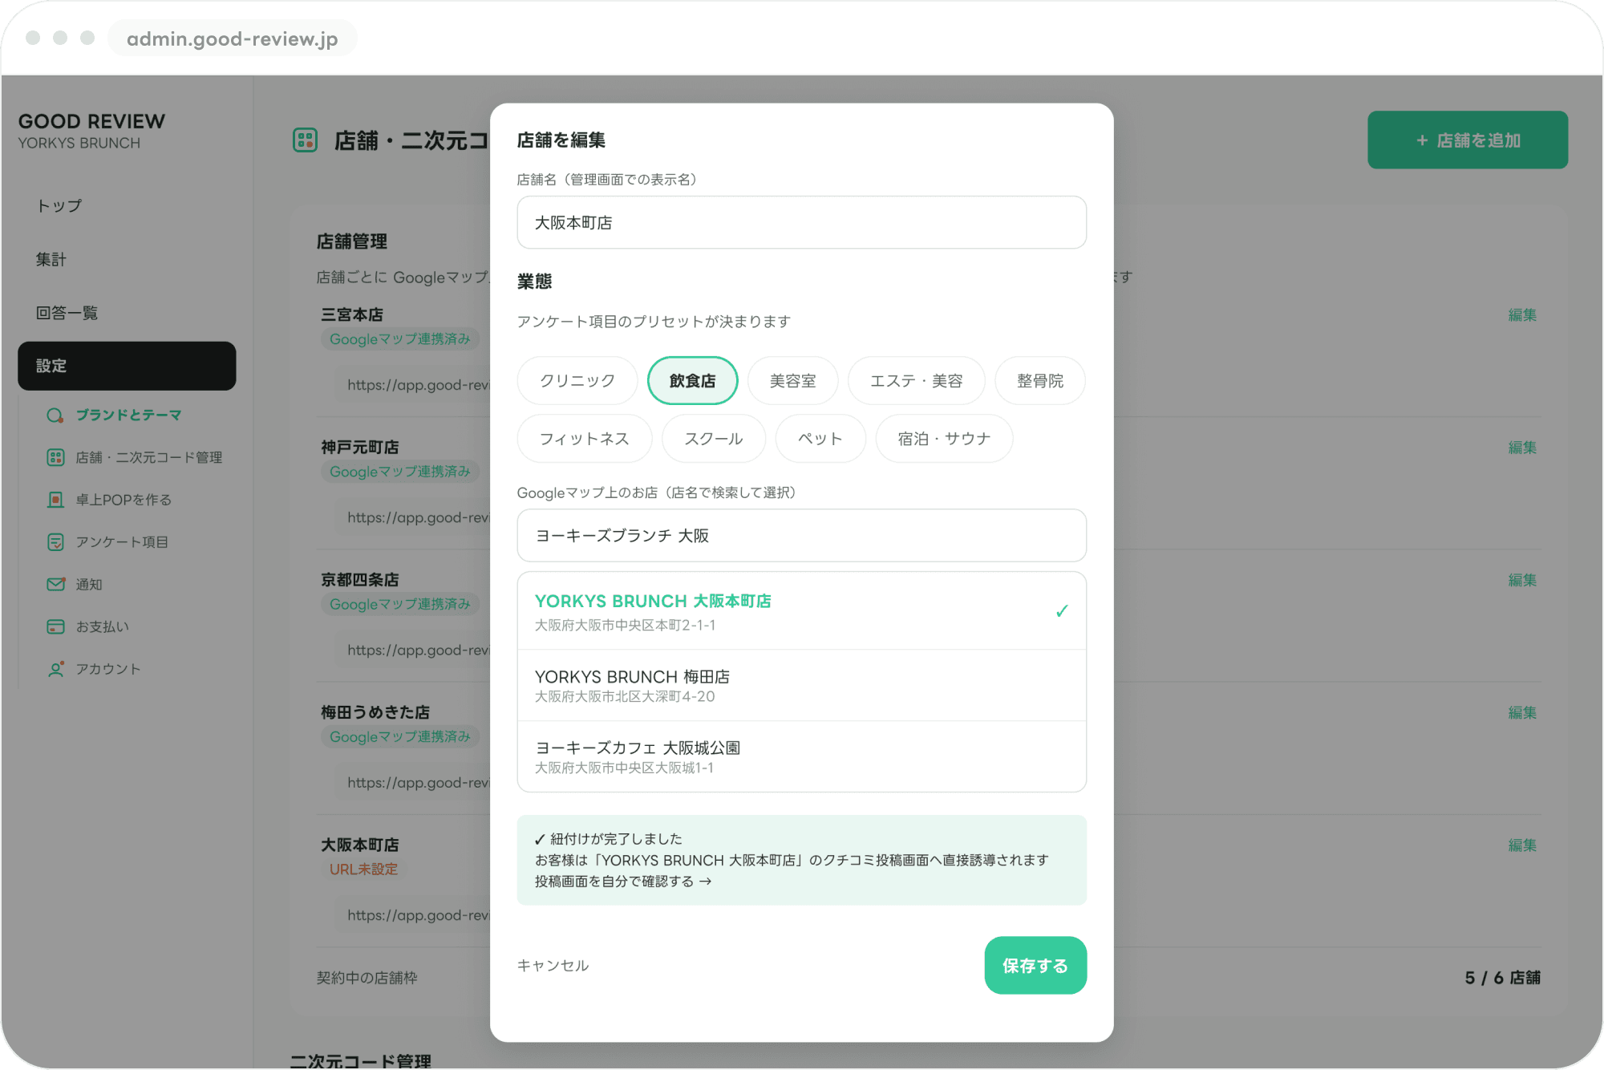Click 編集 for 神戸元町店
Image resolution: width=1604 pixels, height=1070 pixels.
[x=1522, y=448]
